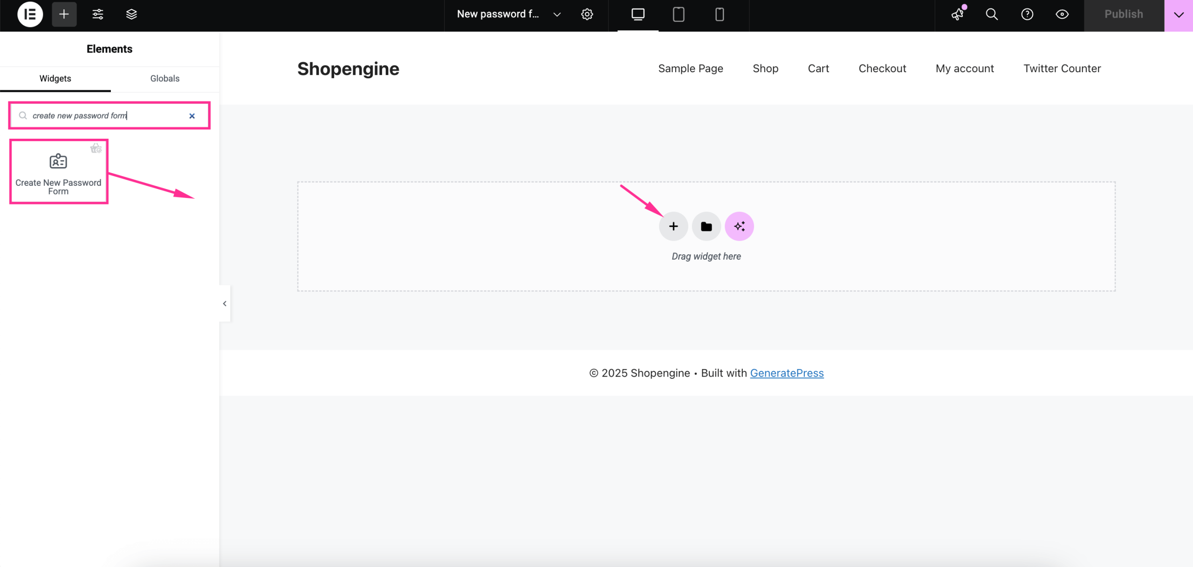
Task: Click the Publish button
Action: click(x=1124, y=14)
